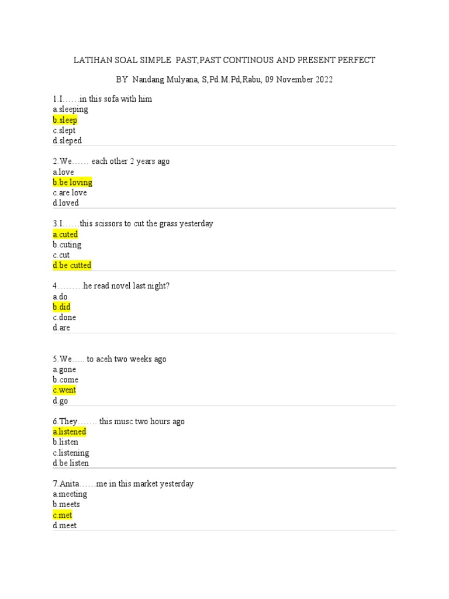The width and height of the screenshot is (449, 599).
Task: Click question 7 sentence about Anita
Action: [123, 484]
